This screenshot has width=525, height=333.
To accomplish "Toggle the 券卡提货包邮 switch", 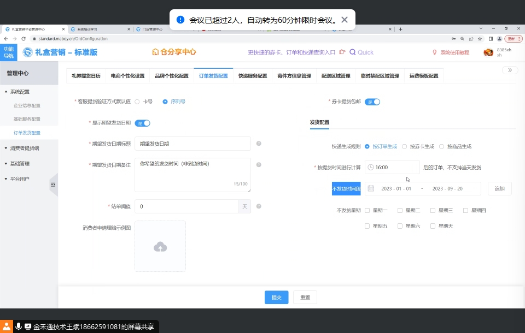I will (x=372, y=102).
